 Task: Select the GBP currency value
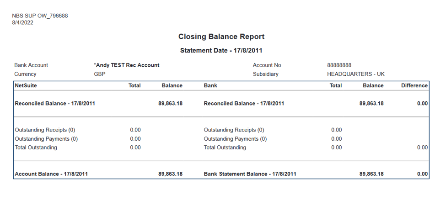point(99,74)
